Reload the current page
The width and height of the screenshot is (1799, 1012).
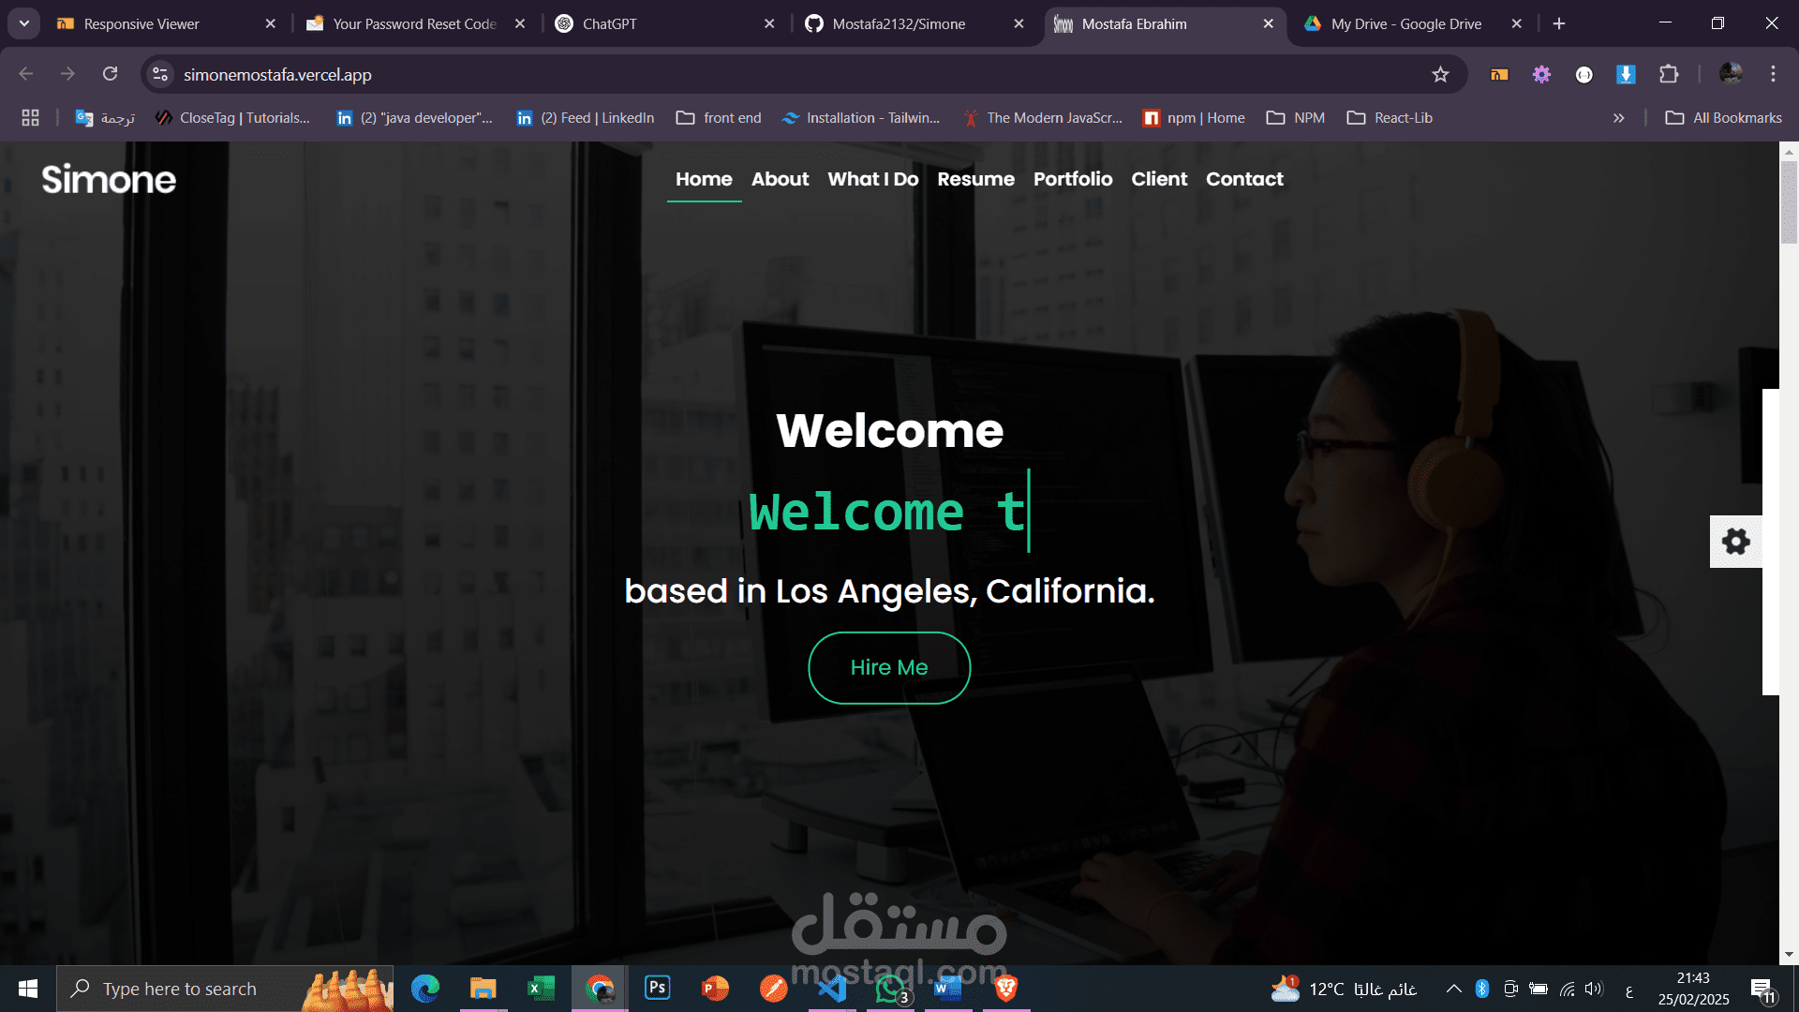[110, 74]
